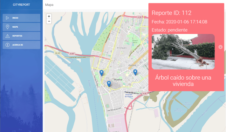Image resolution: width=226 pixels, height=132 pixels.
Task: Click the location pin icon beside MAPA
Action: click(7, 27)
